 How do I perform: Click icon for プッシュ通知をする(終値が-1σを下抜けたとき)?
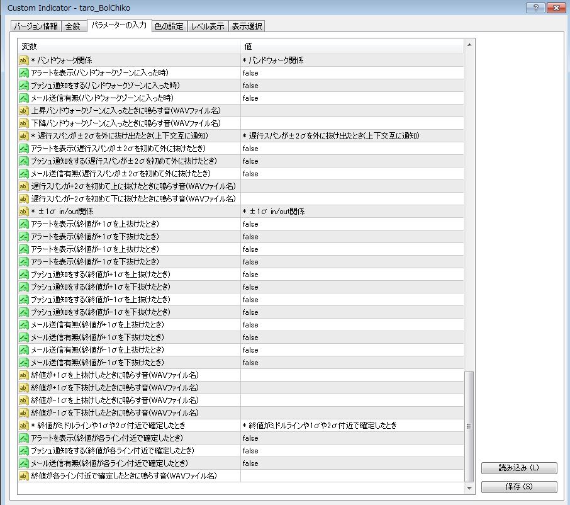24,312
